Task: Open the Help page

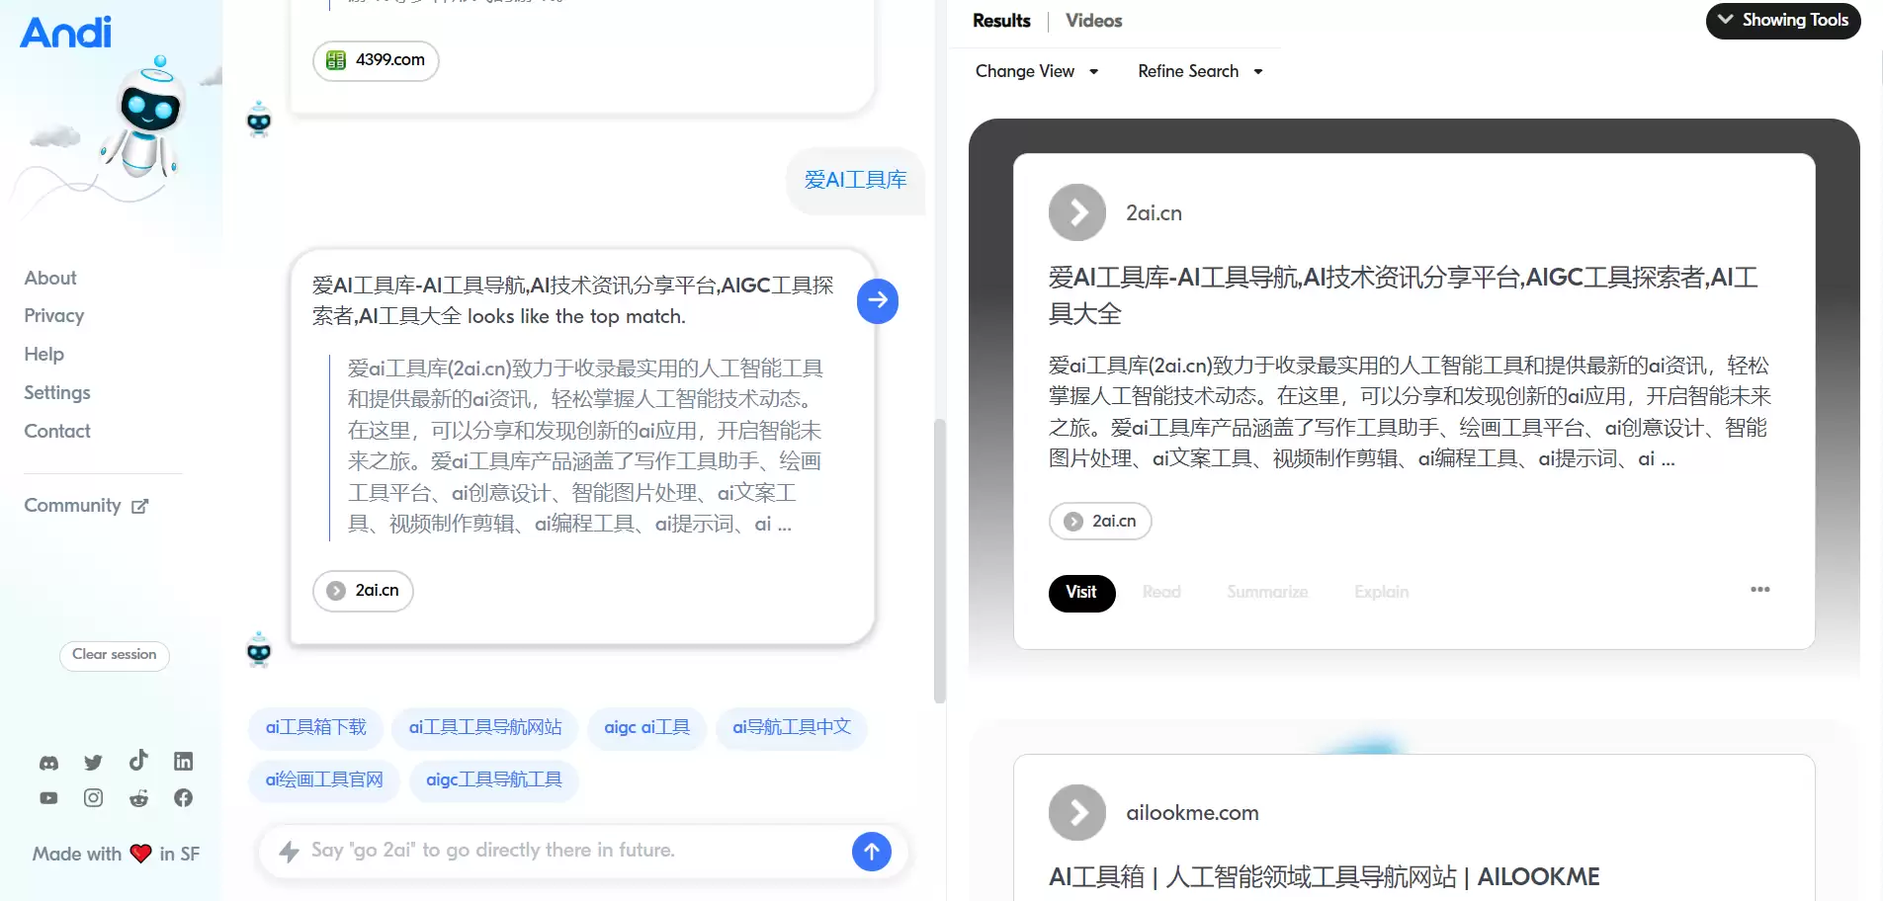Action: pos(43,354)
